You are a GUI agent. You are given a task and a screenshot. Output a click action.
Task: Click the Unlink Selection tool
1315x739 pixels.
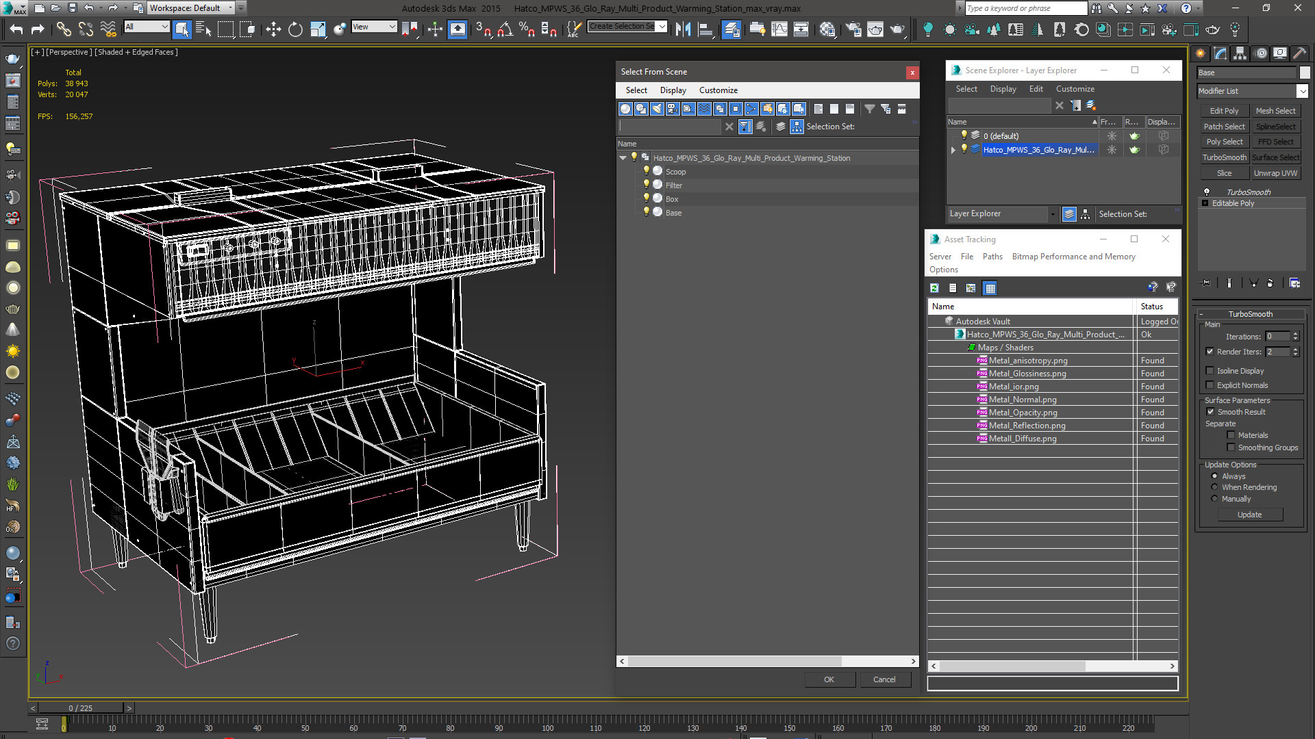[86, 29]
